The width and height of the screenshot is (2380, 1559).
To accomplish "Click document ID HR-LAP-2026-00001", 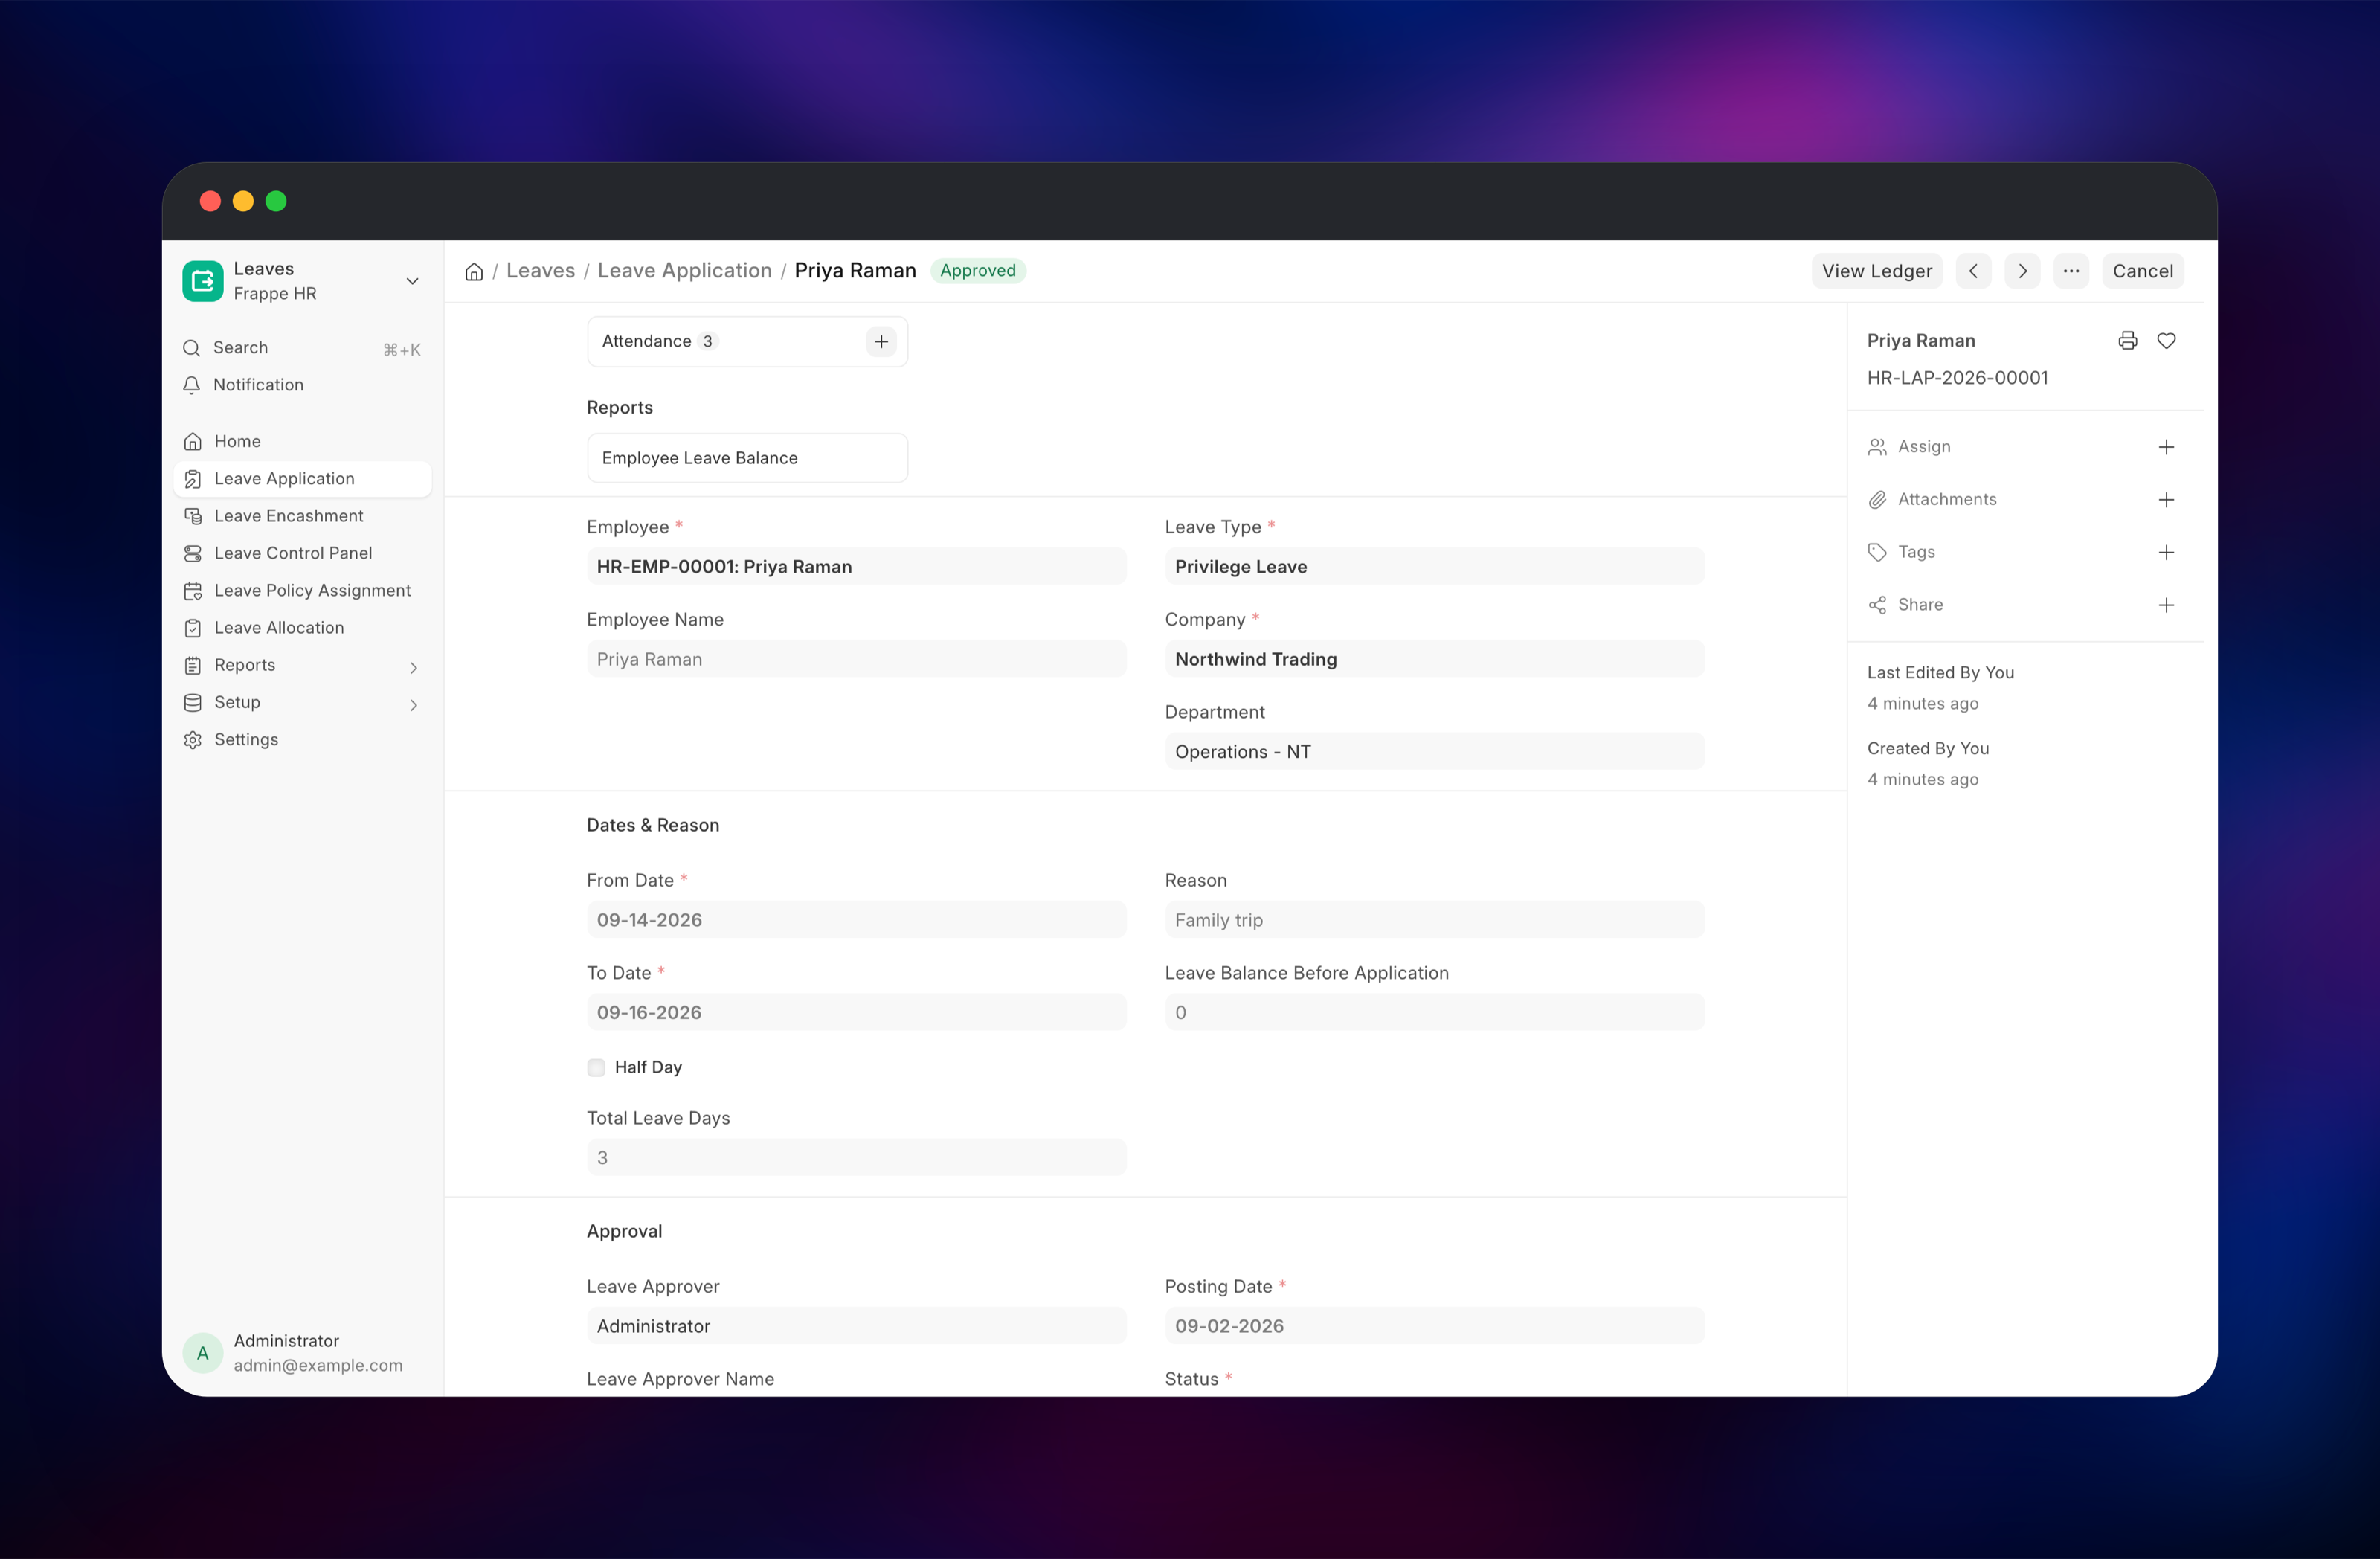I will [x=1957, y=378].
